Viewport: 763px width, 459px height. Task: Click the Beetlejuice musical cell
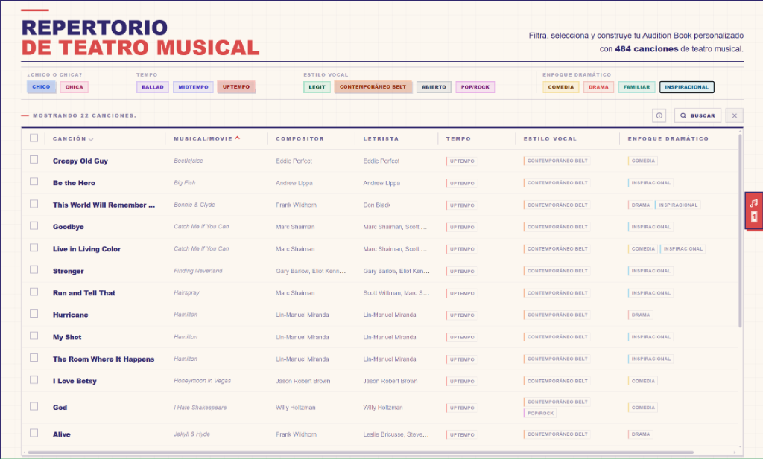pyautogui.click(x=189, y=161)
